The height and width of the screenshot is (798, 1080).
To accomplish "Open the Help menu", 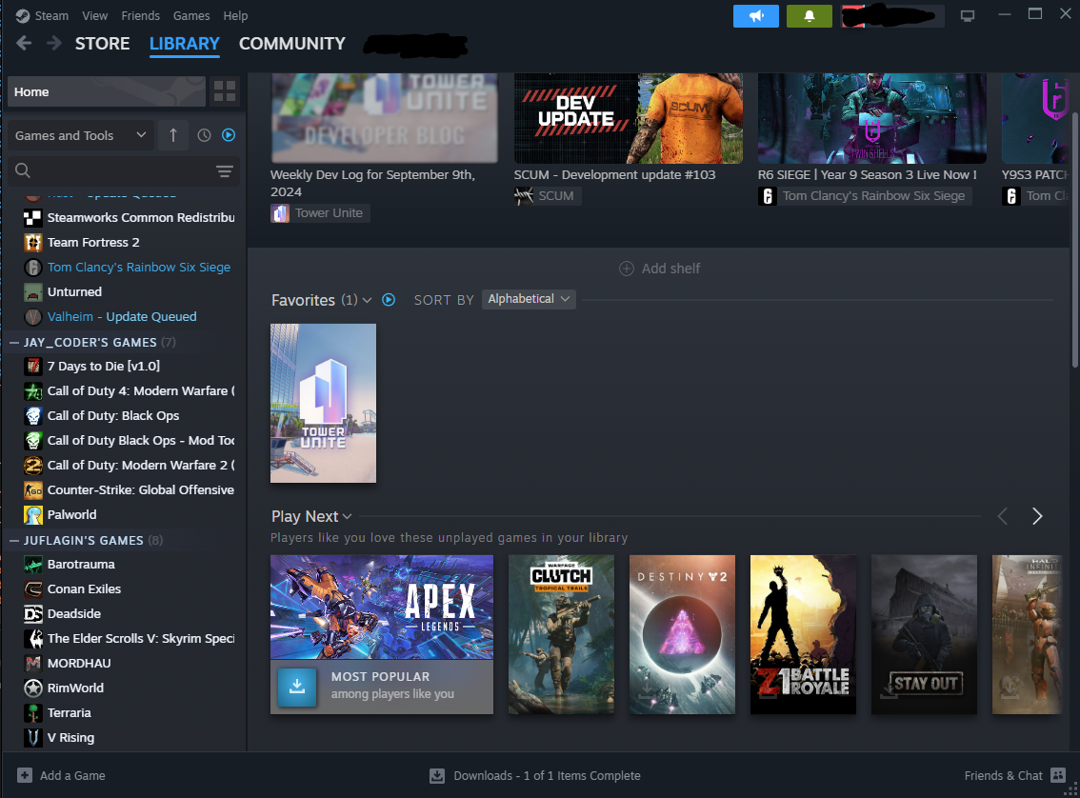I will click(235, 15).
